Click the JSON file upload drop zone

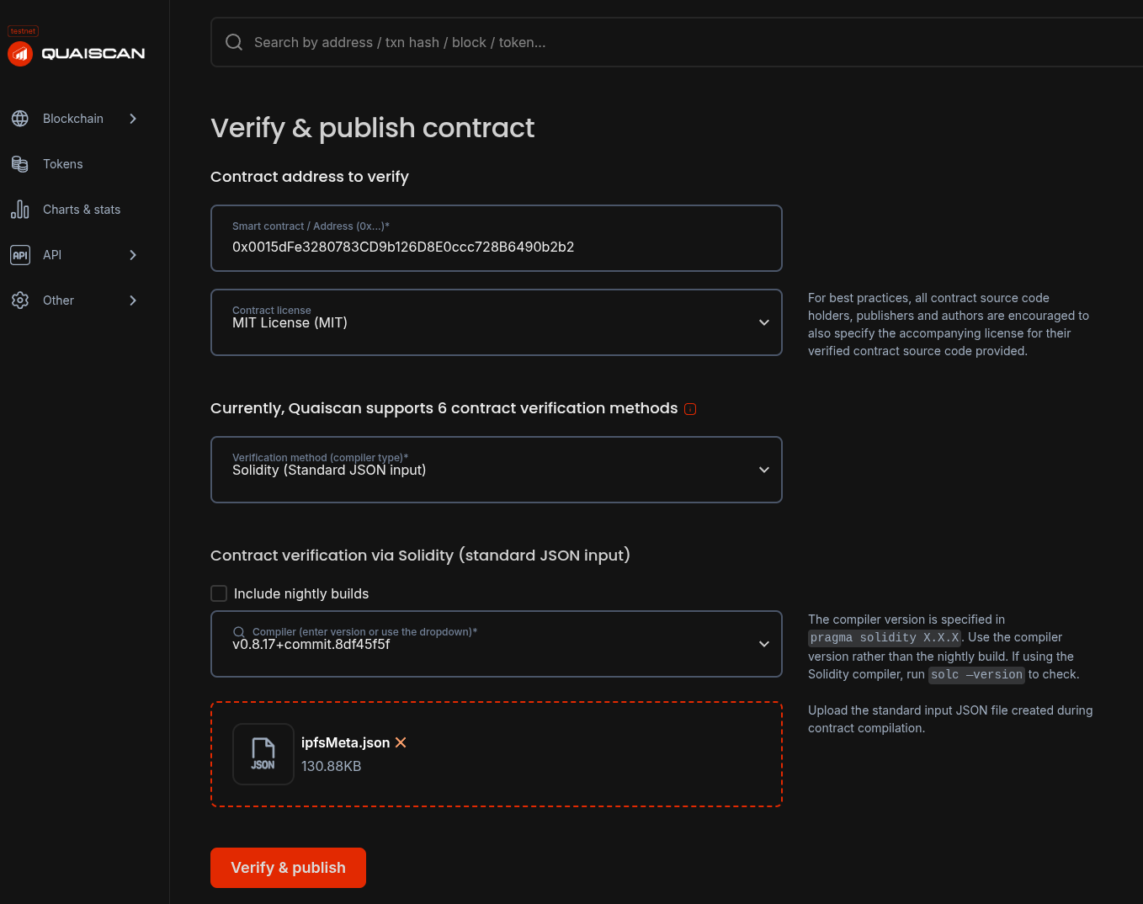click(497, 754)
